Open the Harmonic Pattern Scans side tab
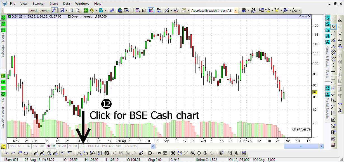This screenshot has width=344, height=162. 327,62
